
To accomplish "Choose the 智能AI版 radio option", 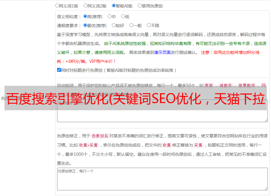I will pos(114,6).
